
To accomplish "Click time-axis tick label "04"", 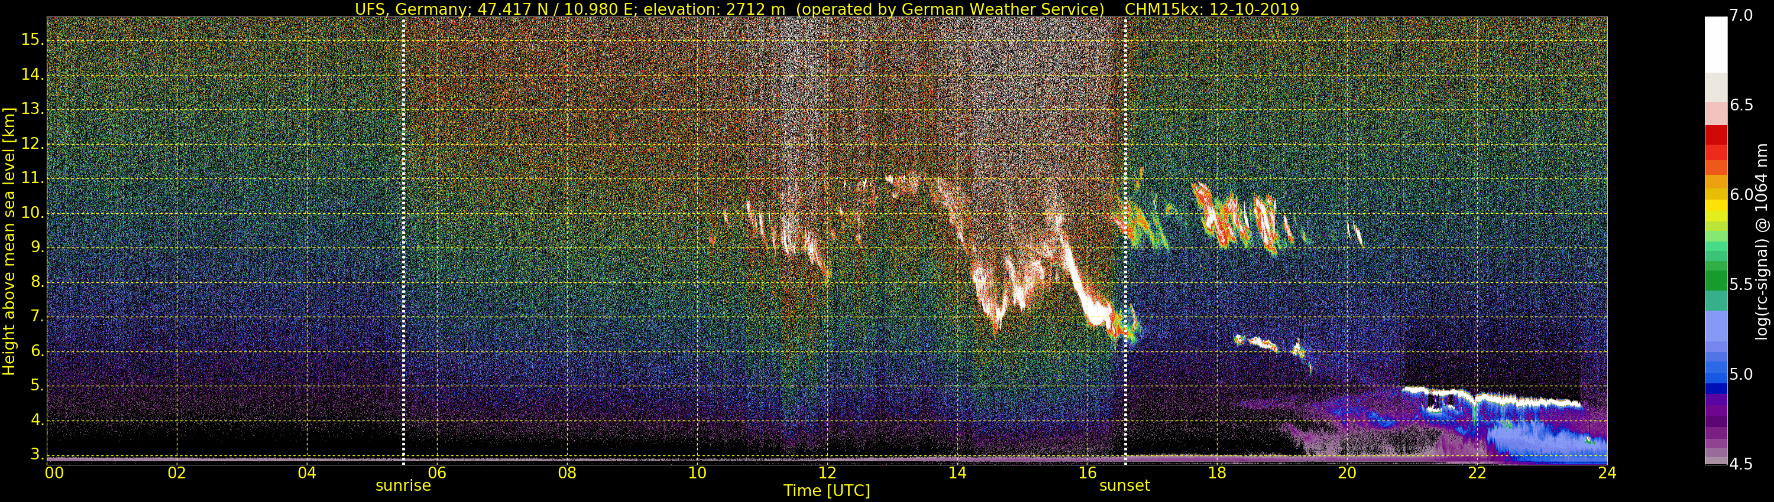I will 307,472.
